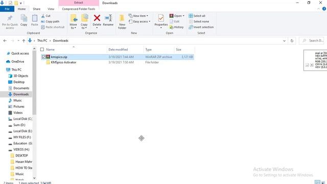This screenshot has height=184, width=327.
Task: Open the Copy to menu
Action: pyautogui.click(x=84, y=21)
